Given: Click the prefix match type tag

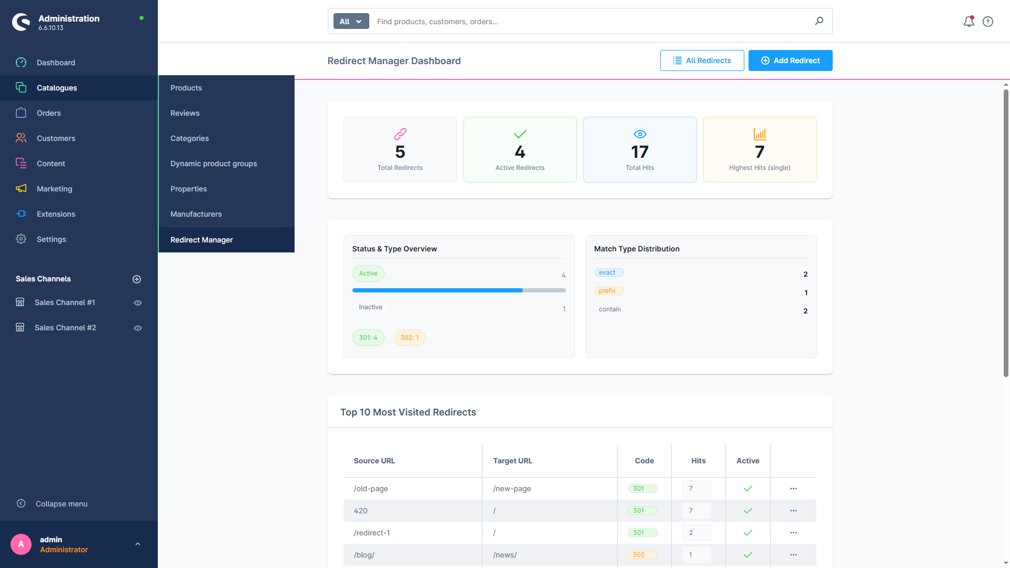Looking at the screenshot, I should click(609, 291).
